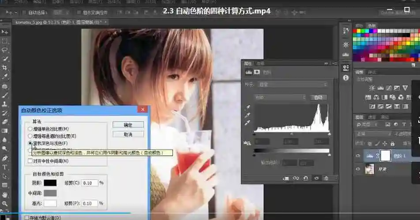Viewport: 420px width, 220px height.
Task: Click 确定 button in auto color dialog
Action: [x=128, y=125]
